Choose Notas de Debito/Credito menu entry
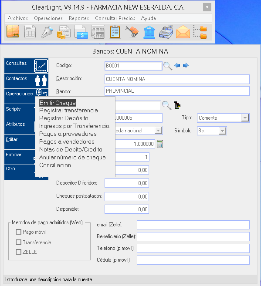261x286 pixels. 71,150
